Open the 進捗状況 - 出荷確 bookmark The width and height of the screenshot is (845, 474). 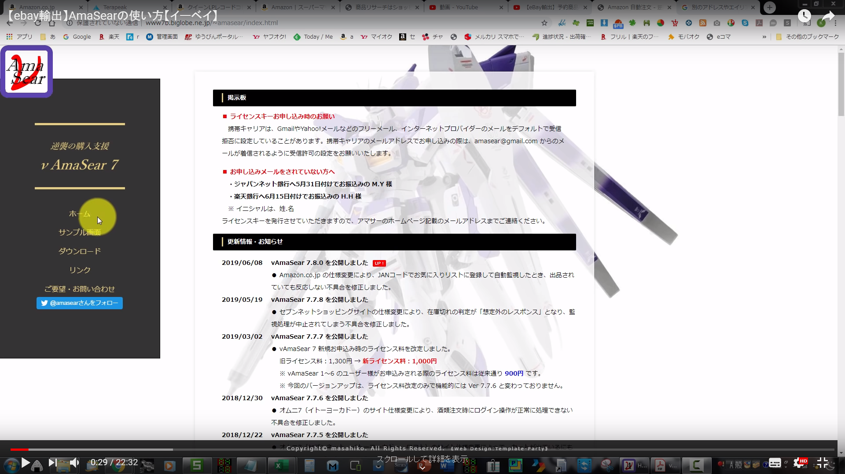562,37
